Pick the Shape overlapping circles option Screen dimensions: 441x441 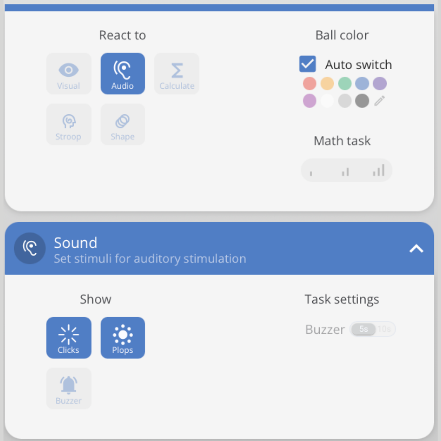point(123,124)
